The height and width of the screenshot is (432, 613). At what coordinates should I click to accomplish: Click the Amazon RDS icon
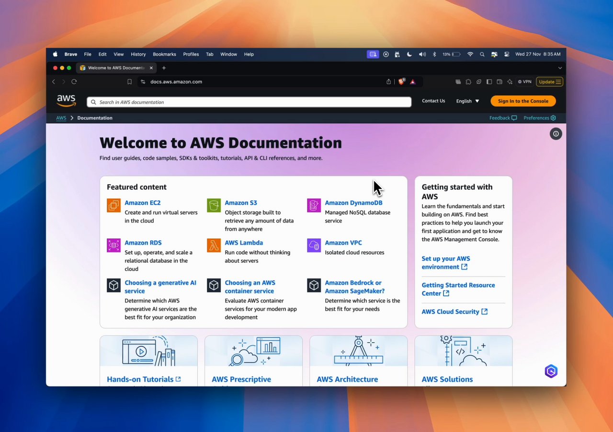coord(114,245)
